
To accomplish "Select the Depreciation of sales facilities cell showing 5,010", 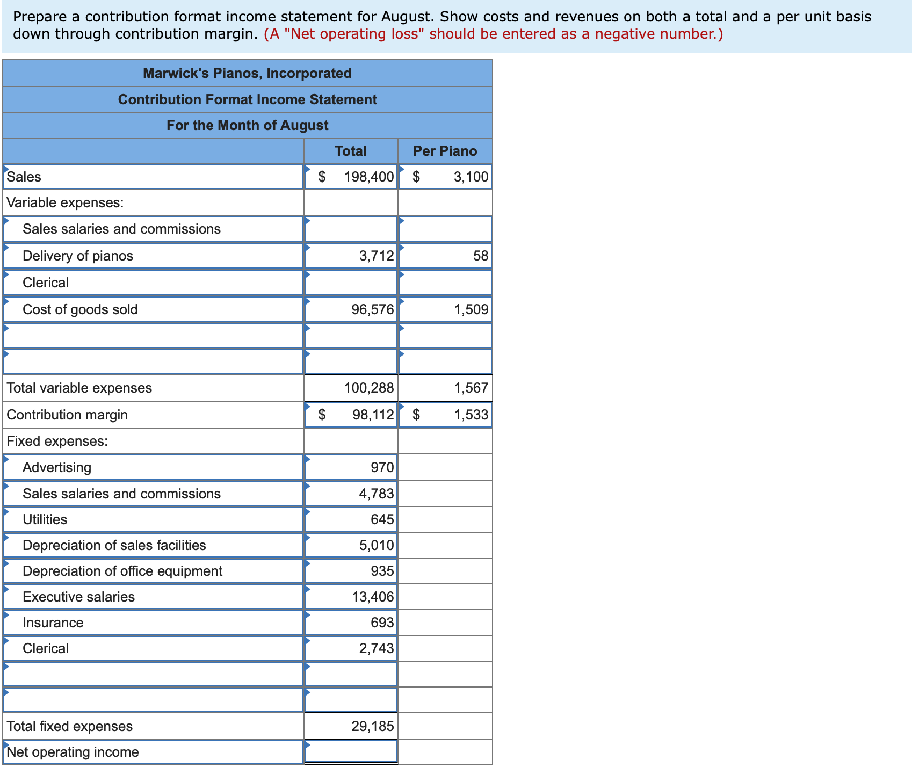I will coord(352,545).
